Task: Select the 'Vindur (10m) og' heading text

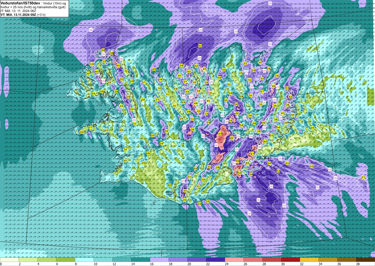Action: [55, 3]
